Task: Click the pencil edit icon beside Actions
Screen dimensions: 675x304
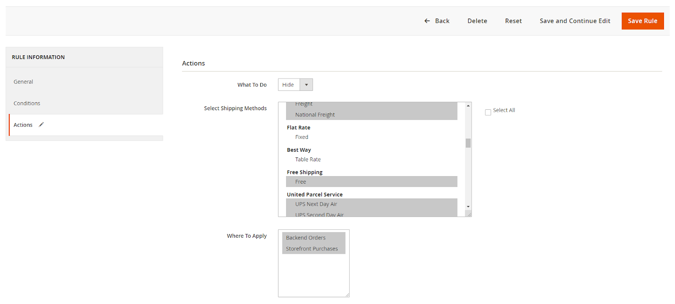Action: (x=41, y=125)
